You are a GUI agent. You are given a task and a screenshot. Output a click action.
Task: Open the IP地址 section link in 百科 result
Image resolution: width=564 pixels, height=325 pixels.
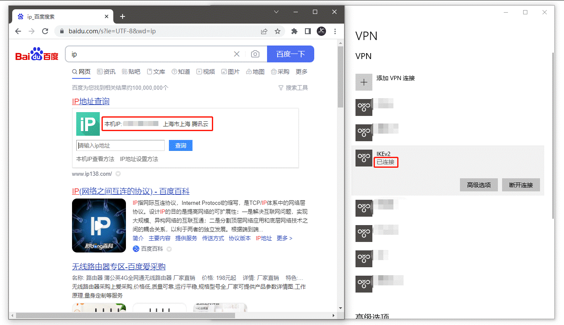tap(264, 238)
